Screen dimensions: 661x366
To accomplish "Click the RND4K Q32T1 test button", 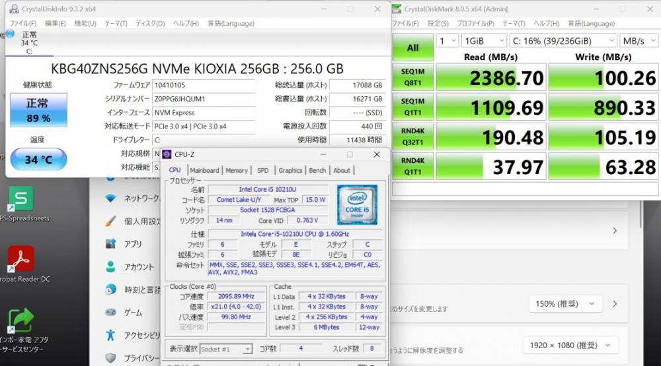I will (412, 137).
